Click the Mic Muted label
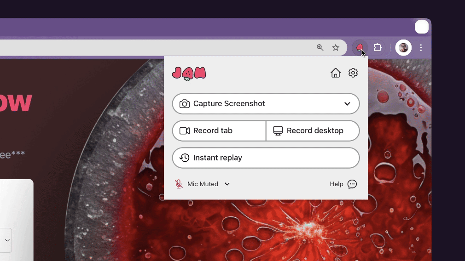Image resolution: width=465 pixels, height=261 pixels. pos(203,184)
